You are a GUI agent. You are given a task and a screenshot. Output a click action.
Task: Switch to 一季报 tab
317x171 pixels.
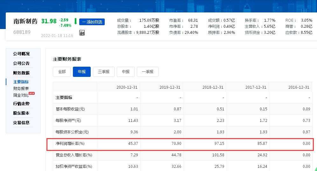coord(148,72)
